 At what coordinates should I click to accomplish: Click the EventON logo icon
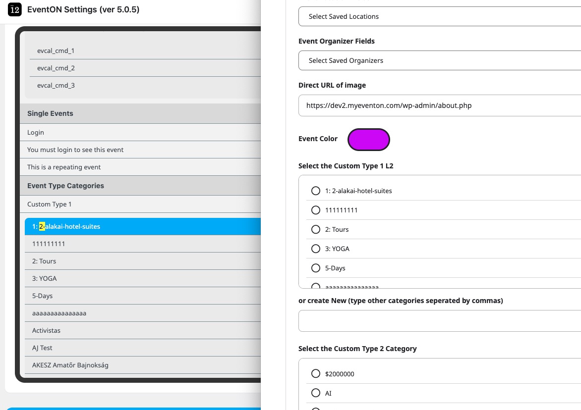tap(15, 9)
